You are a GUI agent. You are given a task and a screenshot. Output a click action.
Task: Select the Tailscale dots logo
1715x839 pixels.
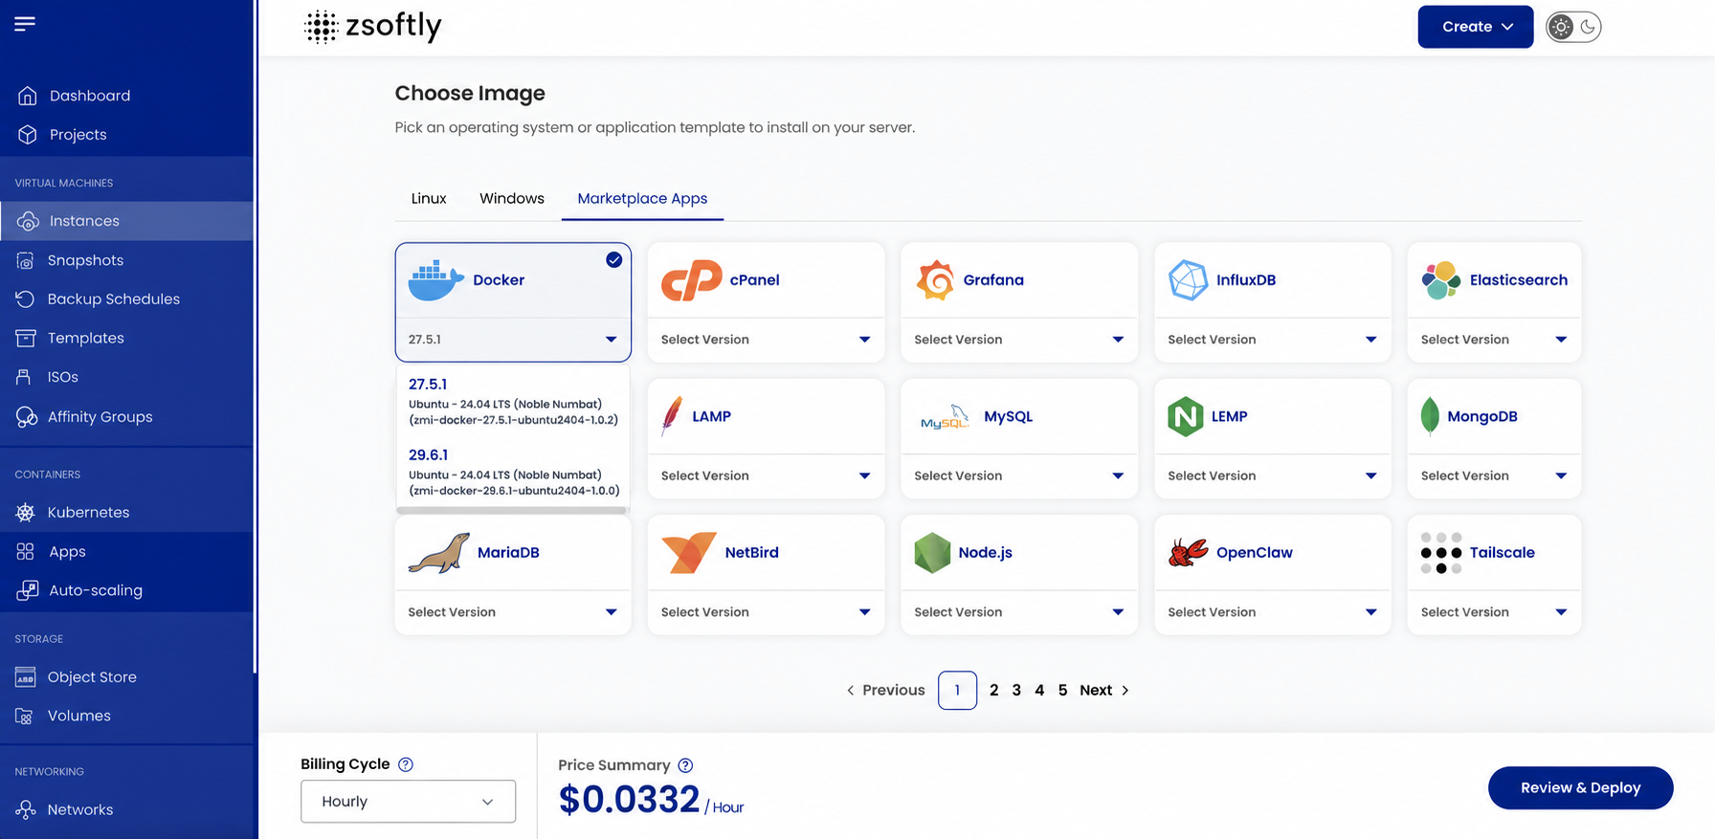1441,553
